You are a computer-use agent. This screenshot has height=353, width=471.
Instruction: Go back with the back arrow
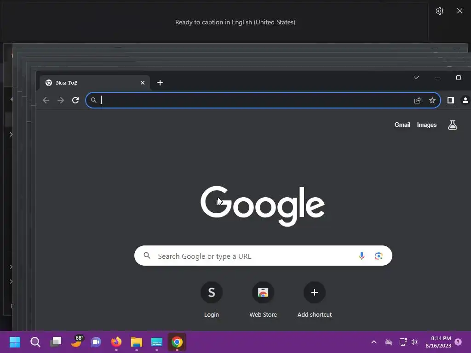click(x=46, y=100)
